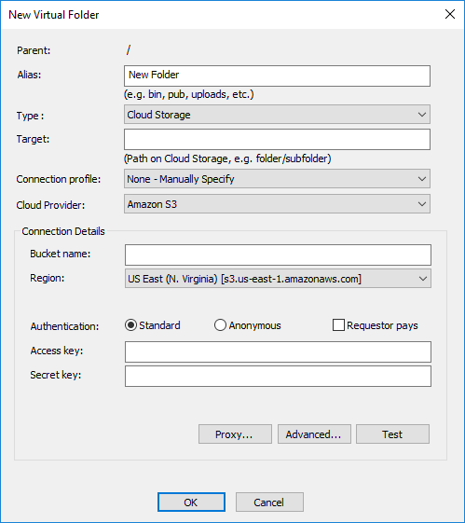Confirm with the OK button
This screenshot has width=465, height=523.
[191, 502]
